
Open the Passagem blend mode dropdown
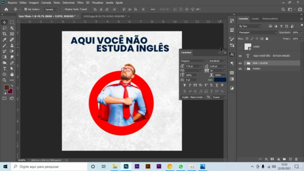tap(257, 32)
